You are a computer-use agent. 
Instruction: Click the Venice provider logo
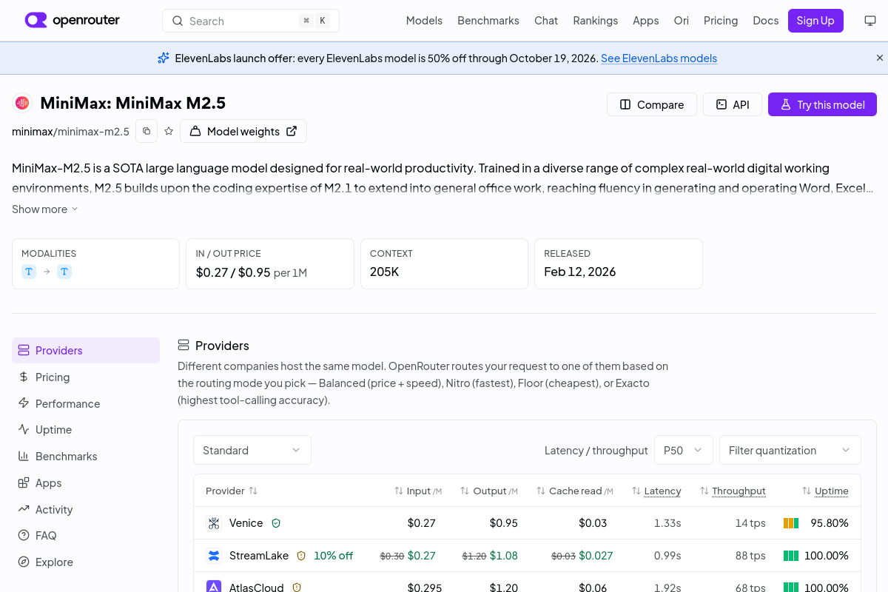214,523
